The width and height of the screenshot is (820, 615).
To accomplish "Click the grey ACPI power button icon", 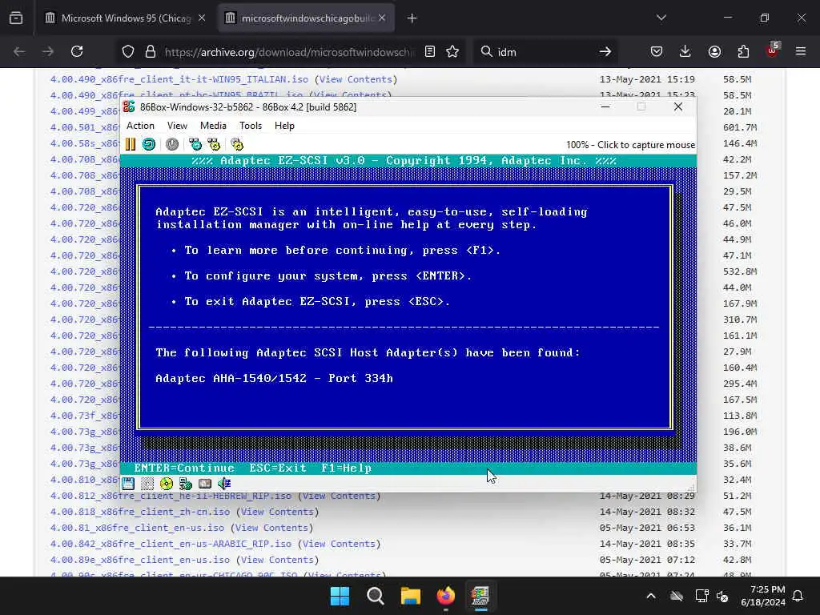I will point(172,144).
